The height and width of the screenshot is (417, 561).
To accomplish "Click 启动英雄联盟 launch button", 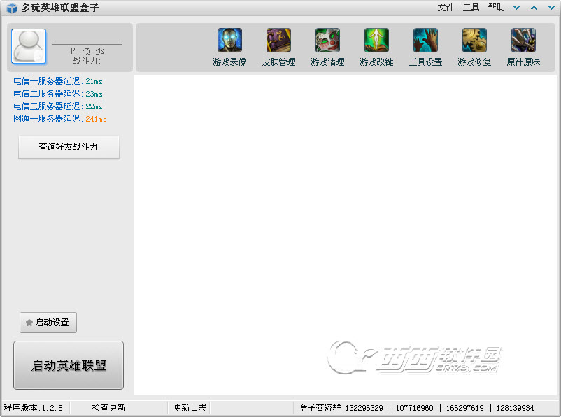I will click(69, 365).
